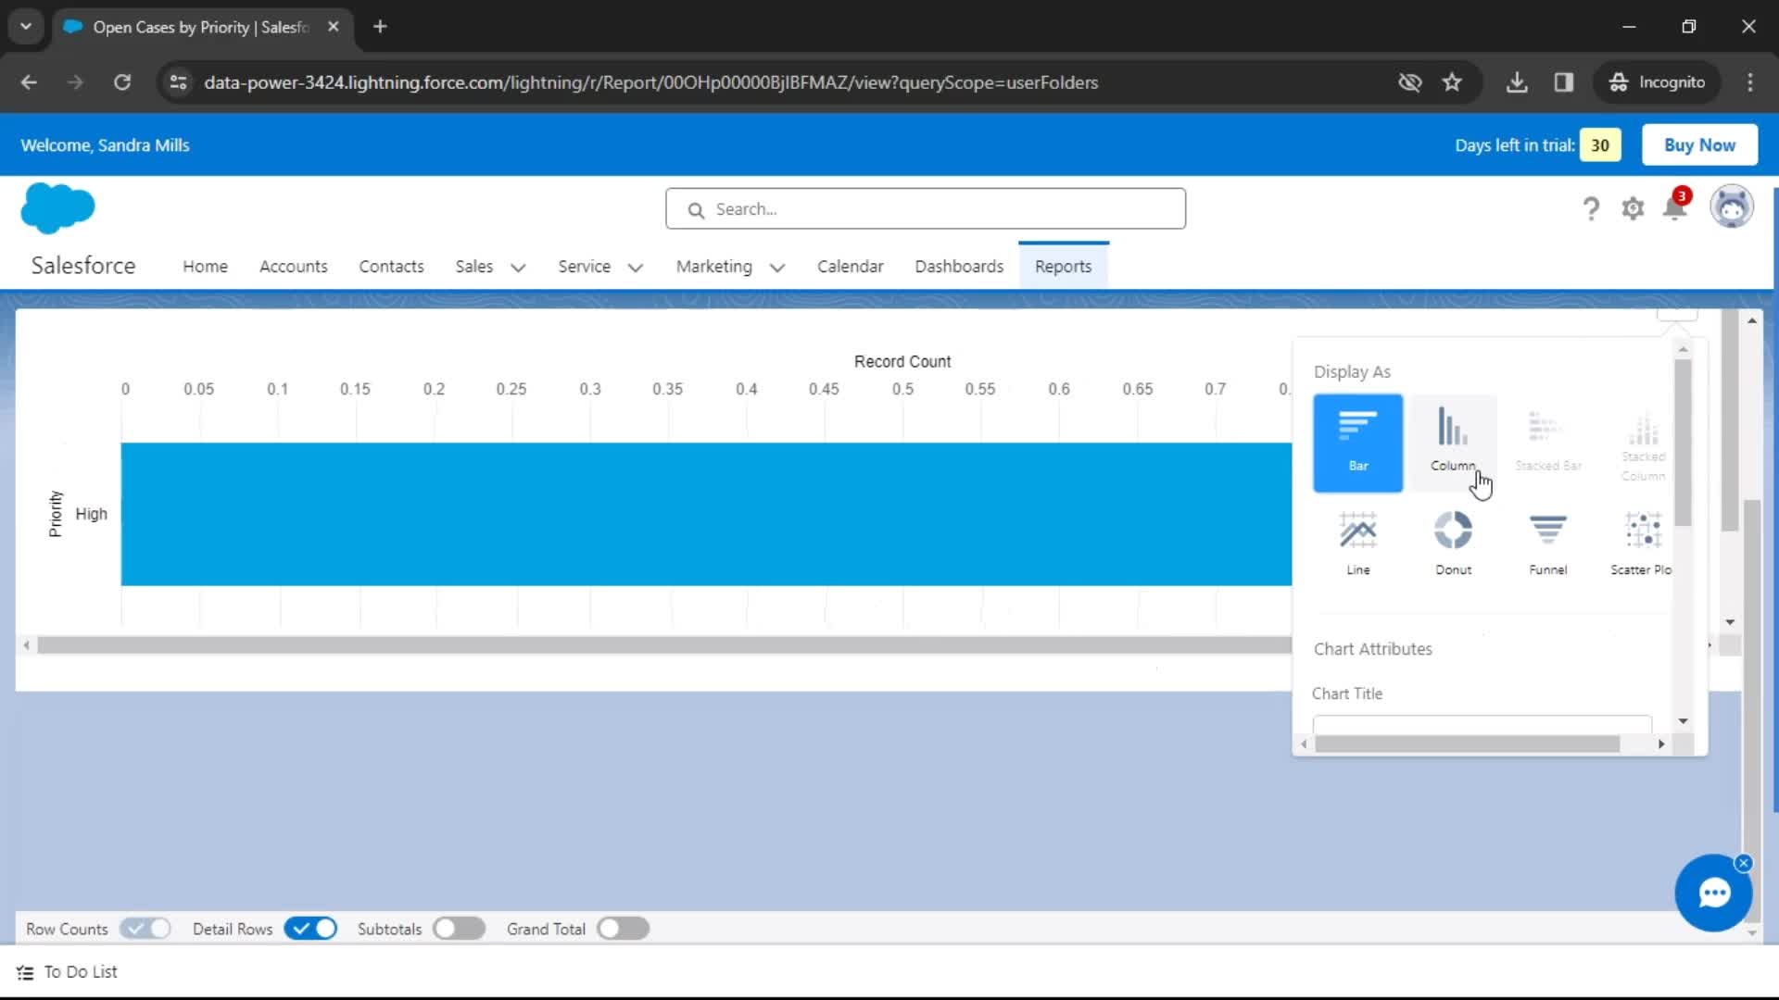The image size is (1779, 1000).
Task: Expand the Marketing menu chevron
Action: (776, 268)
